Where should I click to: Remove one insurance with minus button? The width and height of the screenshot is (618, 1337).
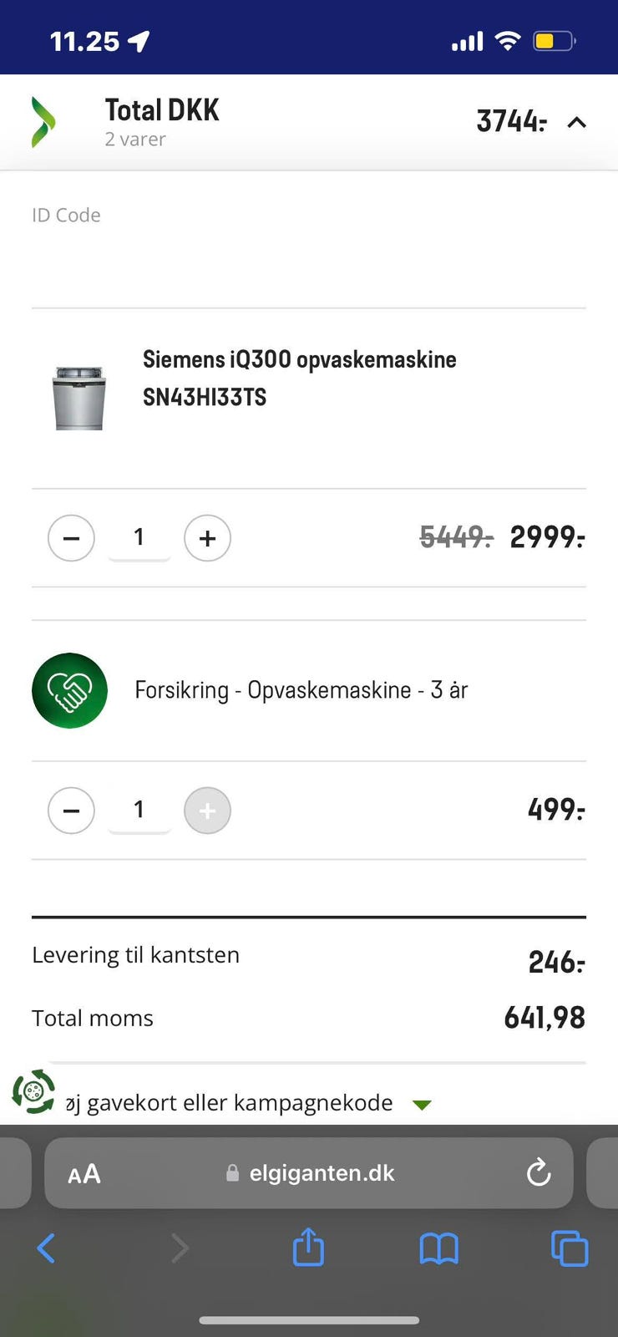point(72,810)
